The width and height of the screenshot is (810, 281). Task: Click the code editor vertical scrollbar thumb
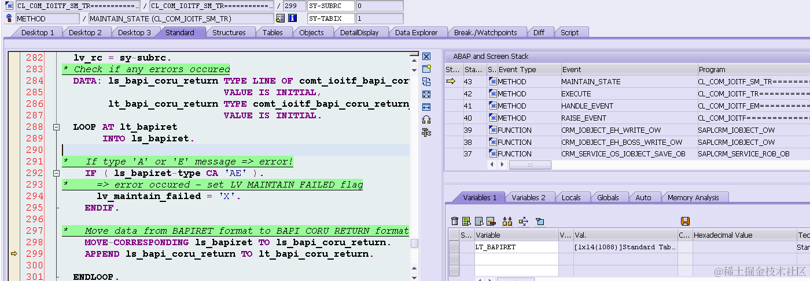point(414,243)
